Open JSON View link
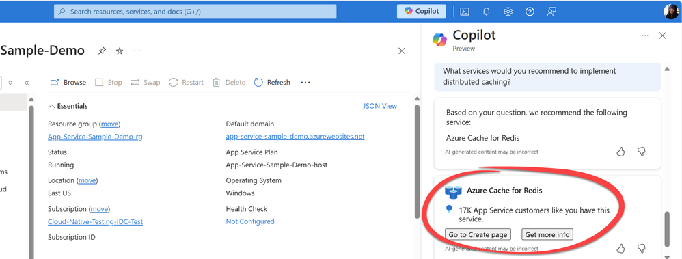Screen dimensions: 682x259 point(380,106)
